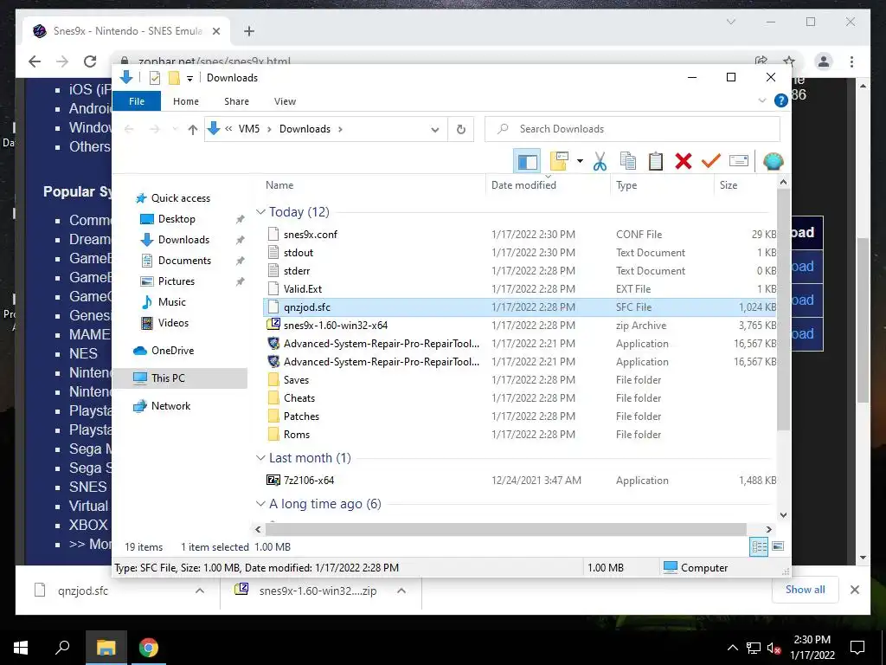The image size is (886, 665).
Task: Click Show all downloads in Chrome
Action: coord(806,589)
